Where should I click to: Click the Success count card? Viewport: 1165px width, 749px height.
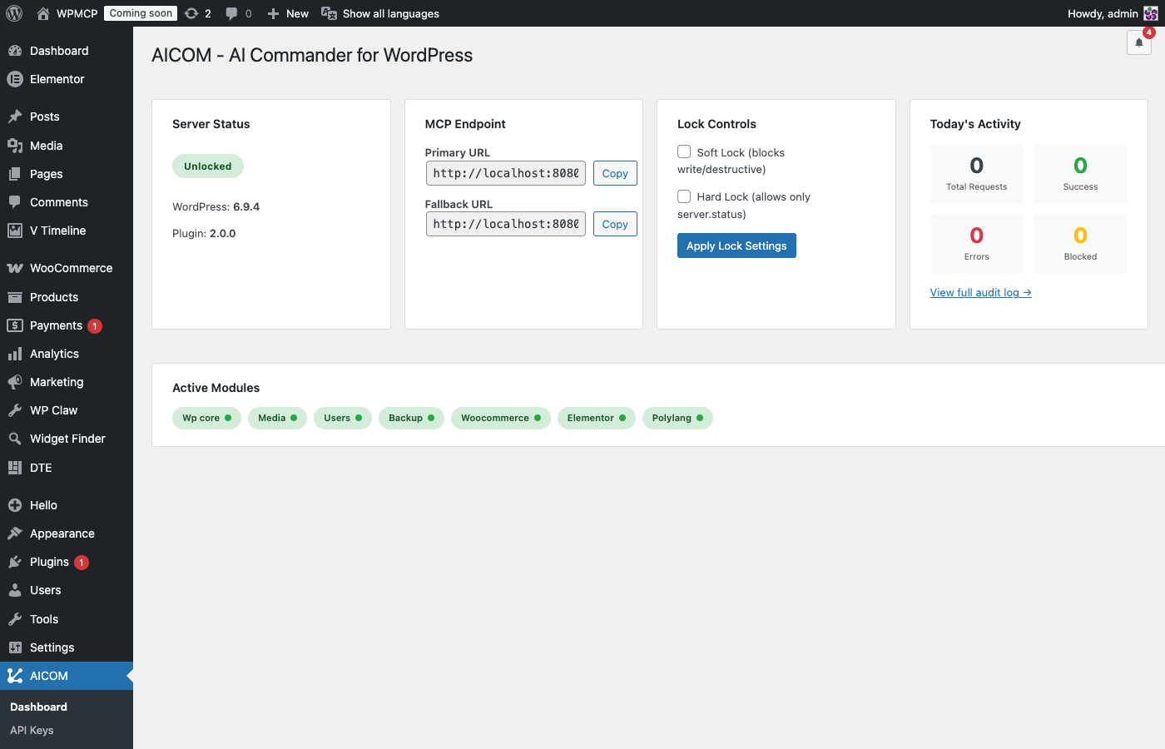(1080, 174)
